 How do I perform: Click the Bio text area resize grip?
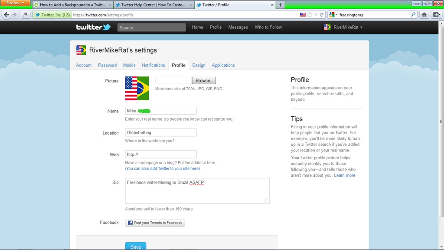[x=266, y=200]
